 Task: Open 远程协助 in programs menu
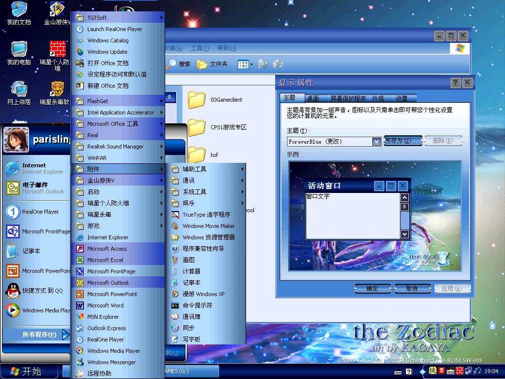[x=118, y=373]
